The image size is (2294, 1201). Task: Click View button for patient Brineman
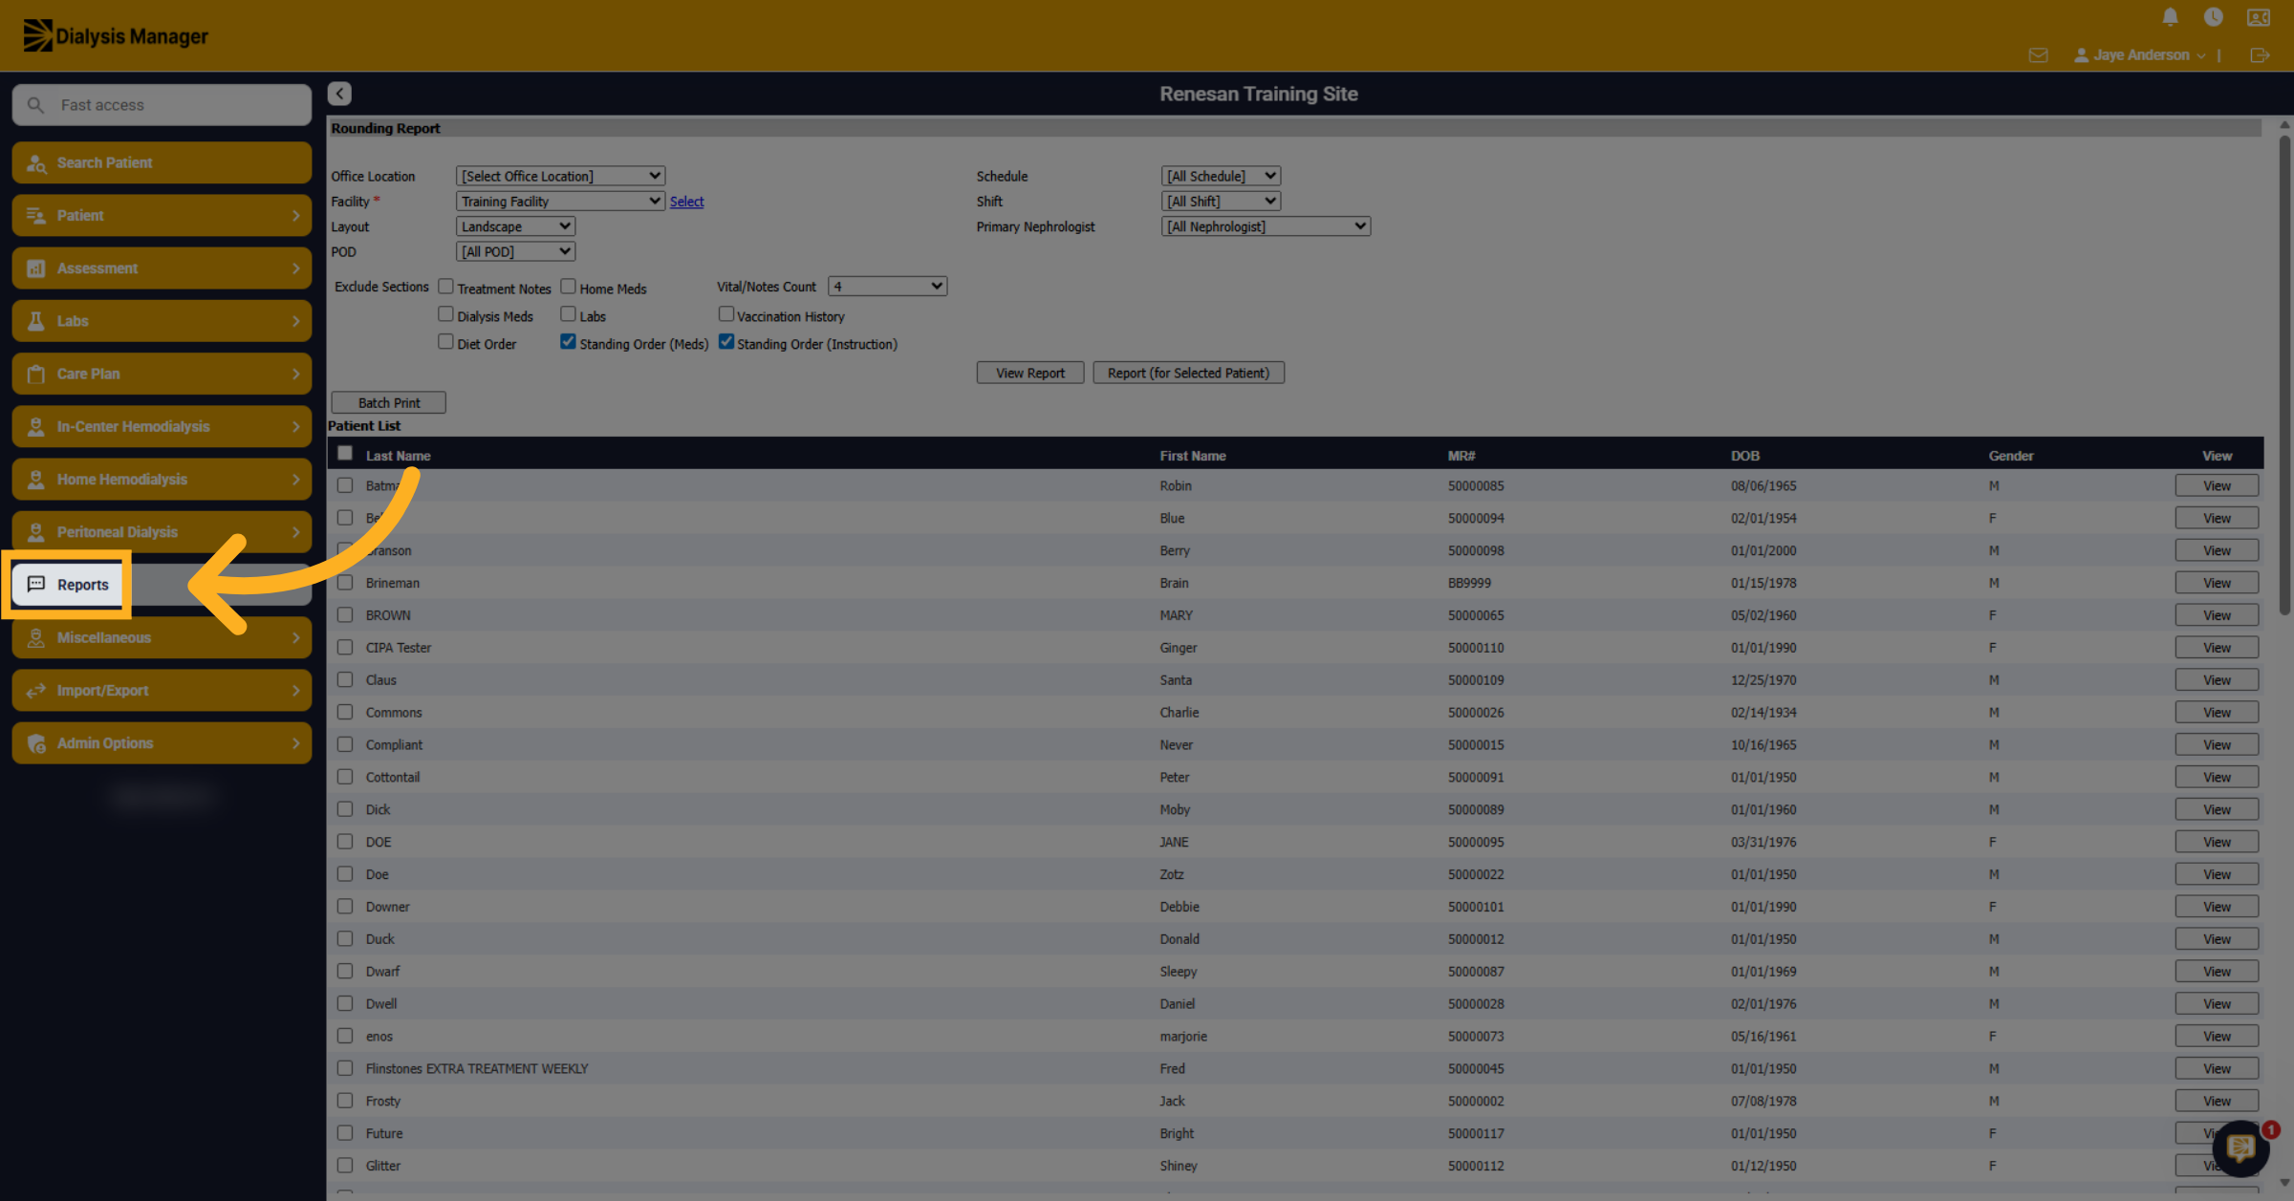(2217, 583)
